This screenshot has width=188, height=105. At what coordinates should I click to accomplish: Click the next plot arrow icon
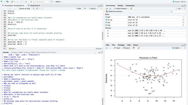coord(110,48)
